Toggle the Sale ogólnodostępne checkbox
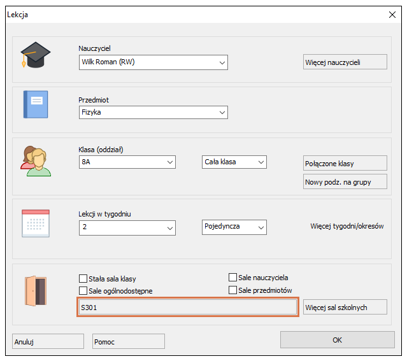This screenshot has width=407, height=361. click(83, 291)
